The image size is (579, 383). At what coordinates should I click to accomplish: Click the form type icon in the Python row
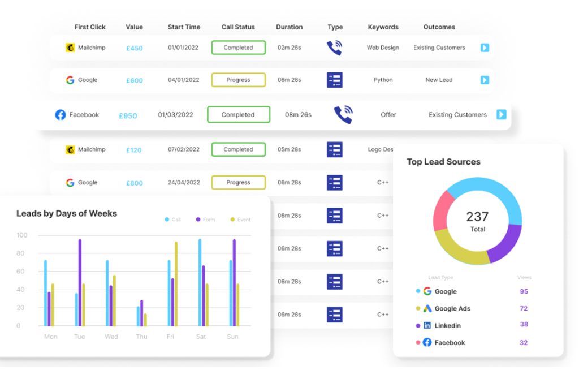(x=335, y=80)
